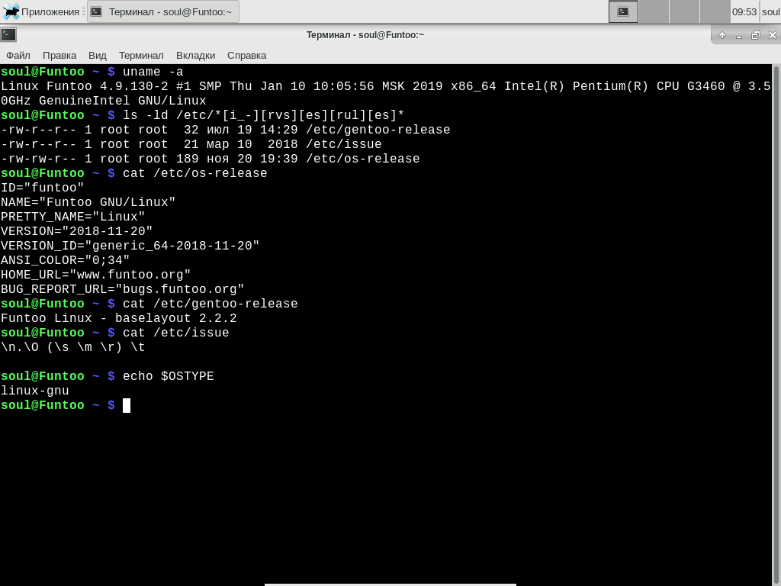Click the line PRETTY_NAME="Linux"
Screen dimensions: 781x586
(x=72, y=217)
